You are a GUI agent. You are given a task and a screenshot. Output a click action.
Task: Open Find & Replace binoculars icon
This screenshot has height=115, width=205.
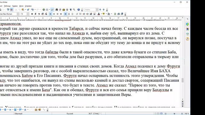tap(57, 10)
